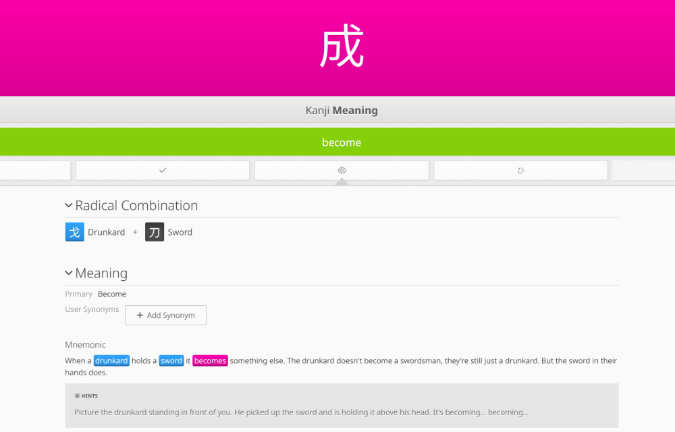Click the large 成 kanji character

pyautogui.click(x=342, y=47)
